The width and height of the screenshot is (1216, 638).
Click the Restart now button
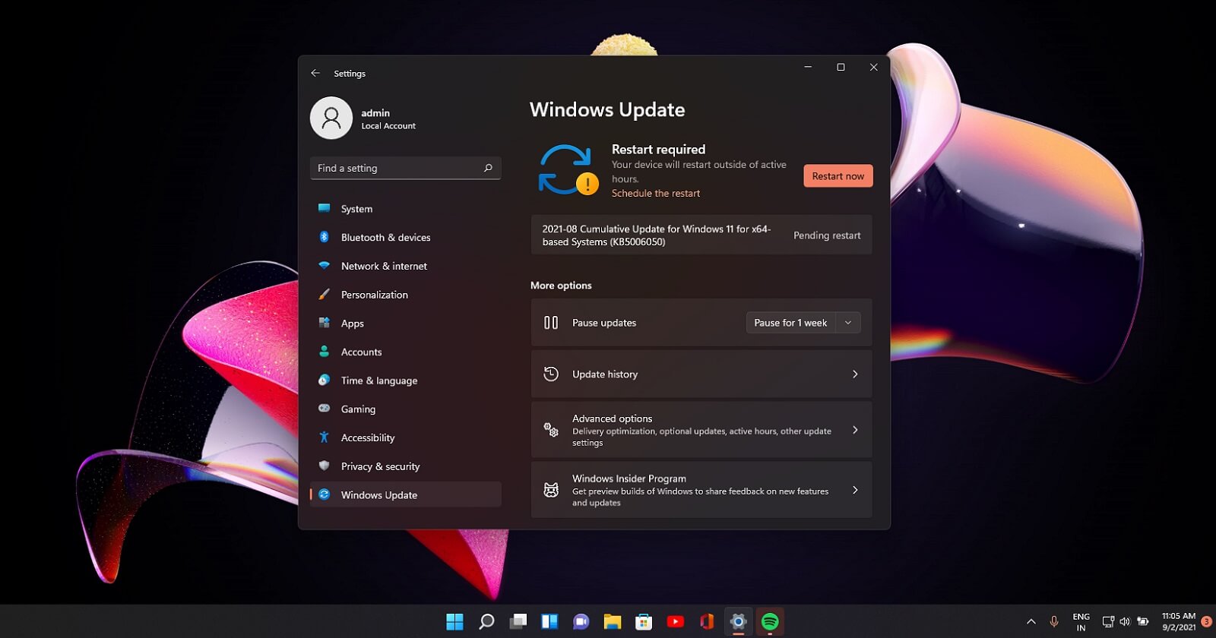pos(838,176)
